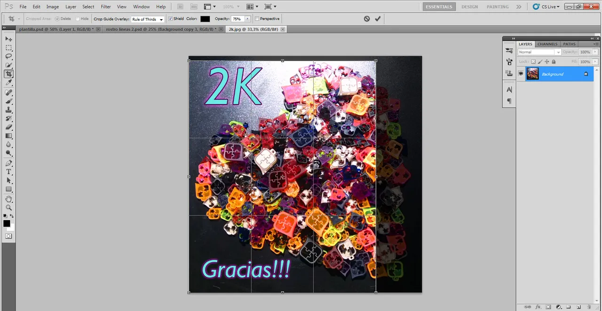Expand the crop Opacity slider arrow

[x=247, y=19]
